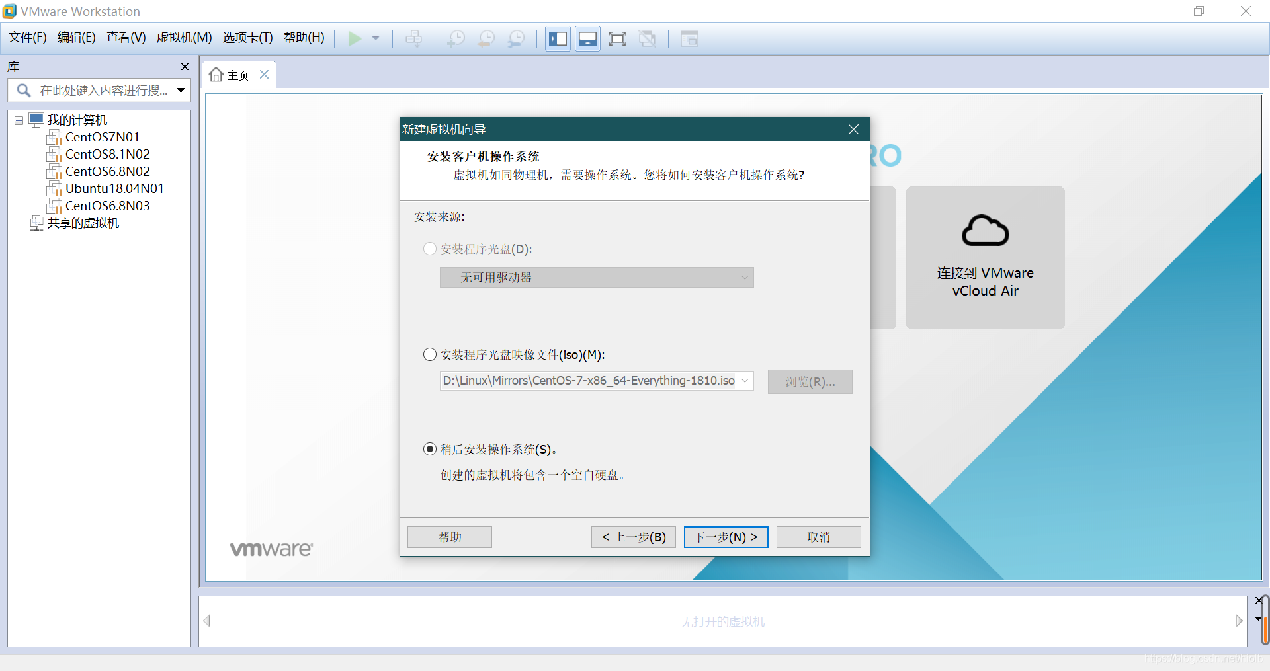This screenshot has width=1270, height=671.
Task: Click the green Power On play icon
Action: click(x=355, y=38)
